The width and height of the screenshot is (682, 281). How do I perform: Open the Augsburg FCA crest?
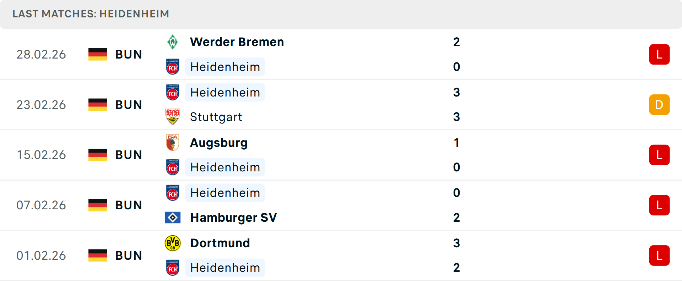(x=173, y=143)
